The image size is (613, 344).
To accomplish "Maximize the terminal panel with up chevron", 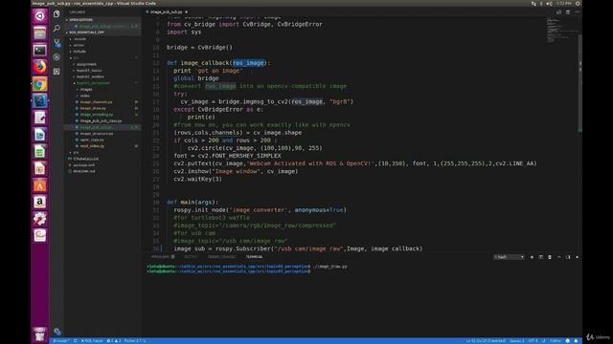I will [x=559, y=257].
